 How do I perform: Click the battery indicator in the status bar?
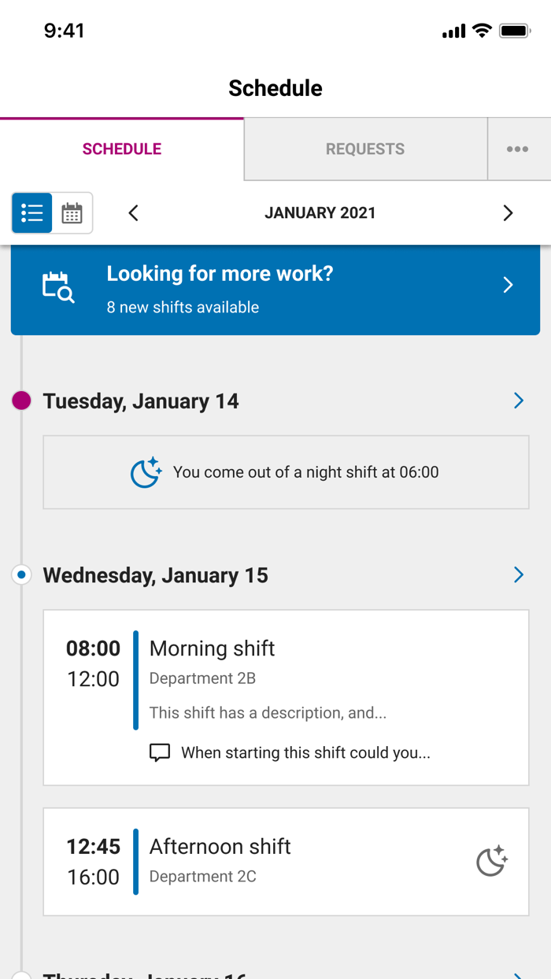(x=516, y=31)
